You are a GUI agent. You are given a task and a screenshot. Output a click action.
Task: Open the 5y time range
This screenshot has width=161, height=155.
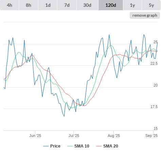151,5
